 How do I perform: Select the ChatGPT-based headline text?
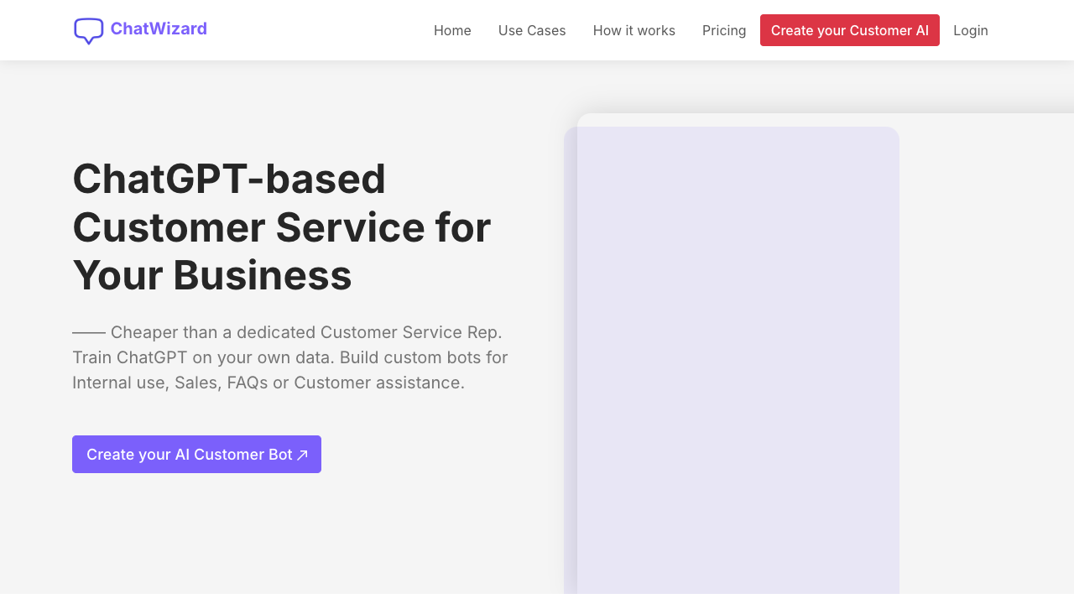pos(281,228)
